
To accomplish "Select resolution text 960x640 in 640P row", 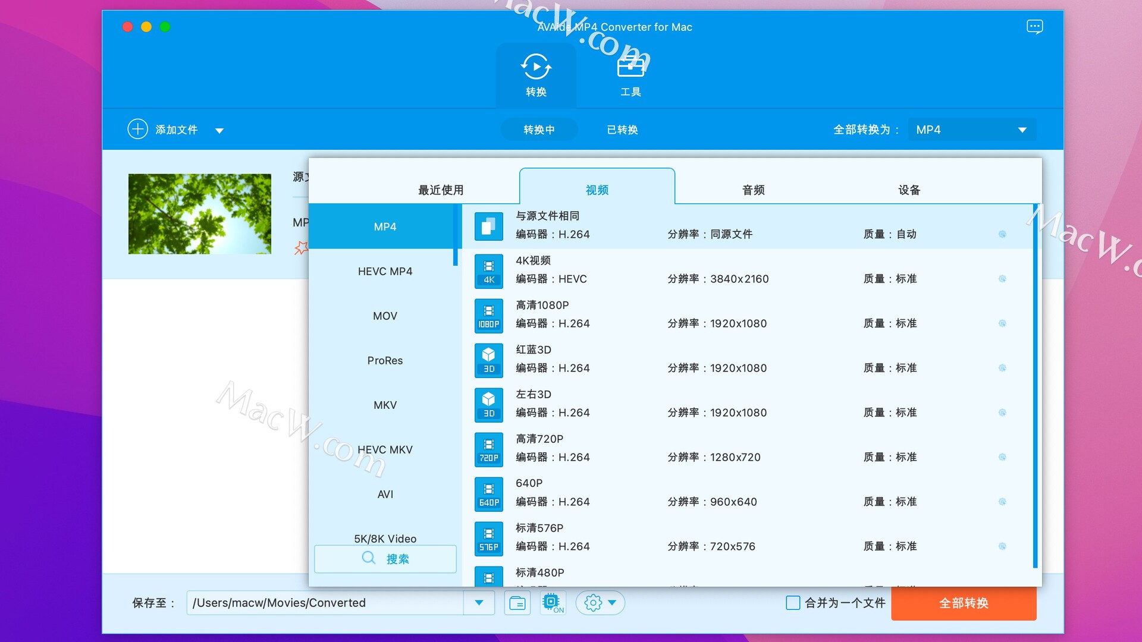I will tap(733, 502).
